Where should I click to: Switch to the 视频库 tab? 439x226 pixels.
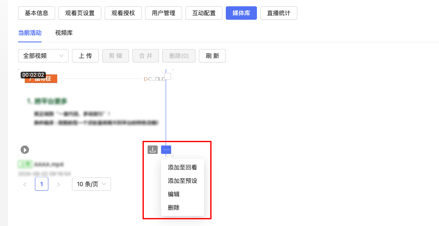tap(64, 33)
